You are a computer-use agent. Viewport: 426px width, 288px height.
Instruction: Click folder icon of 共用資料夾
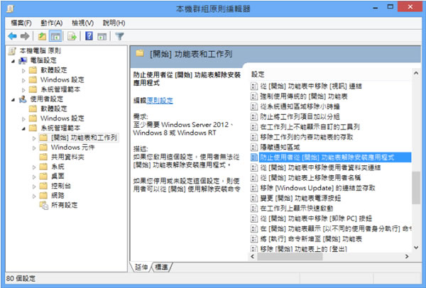pos(43,157)
